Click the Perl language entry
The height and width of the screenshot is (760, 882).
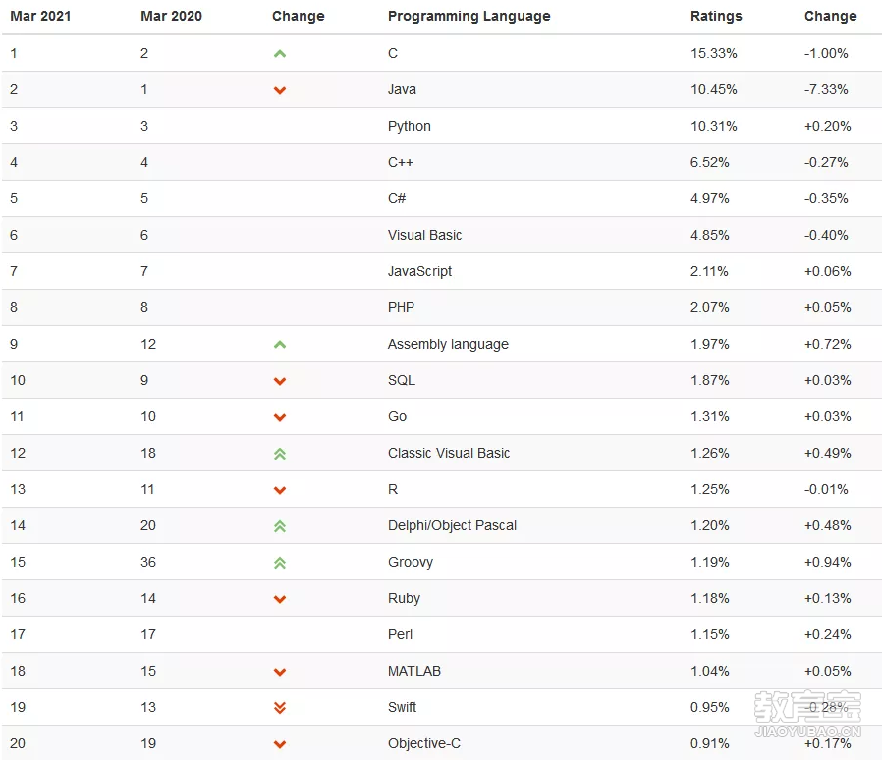click(x=400, y=634)
